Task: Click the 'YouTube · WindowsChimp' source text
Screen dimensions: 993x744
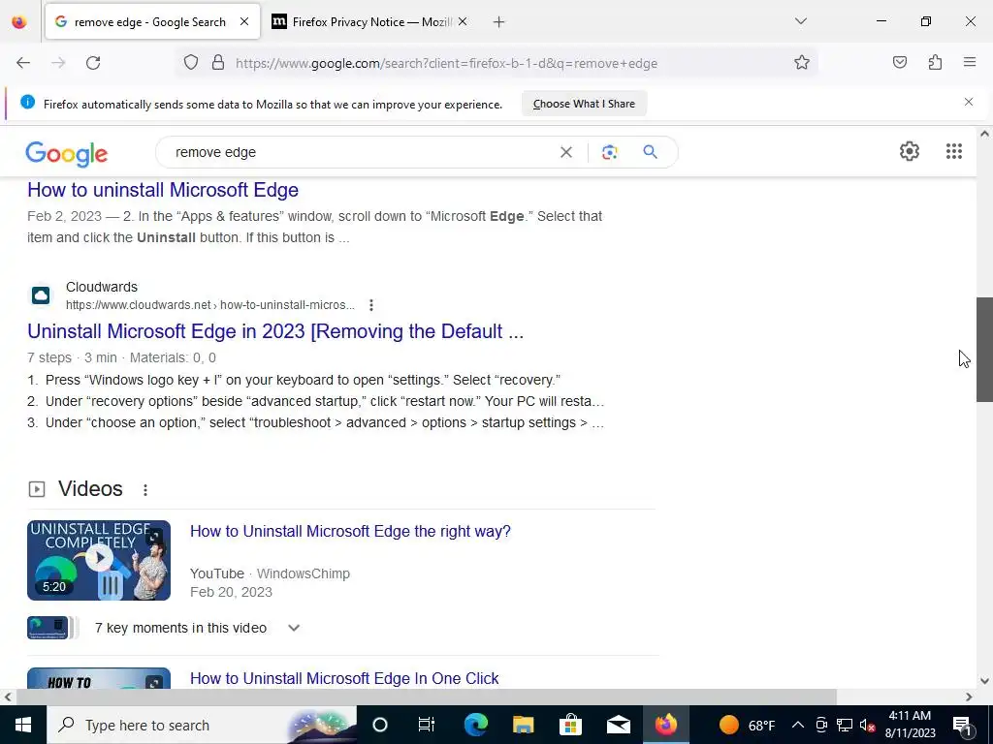Action: [x=270, y=573]
